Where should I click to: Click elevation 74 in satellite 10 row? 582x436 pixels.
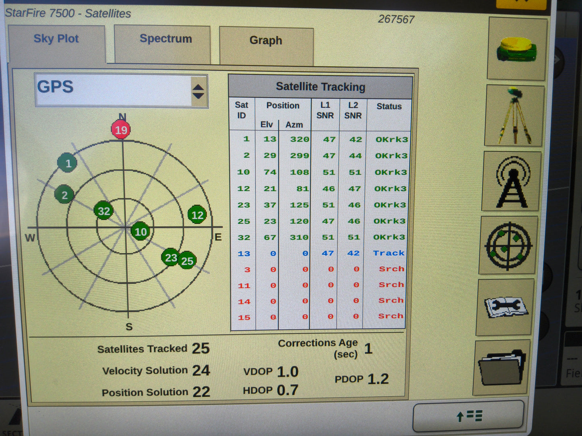tap(270, 172)
